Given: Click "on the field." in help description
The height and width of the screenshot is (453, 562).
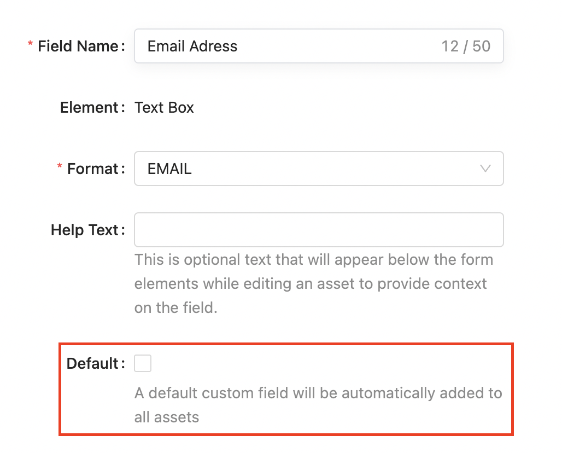Looking at the screenshot, I should pos(176,308).
